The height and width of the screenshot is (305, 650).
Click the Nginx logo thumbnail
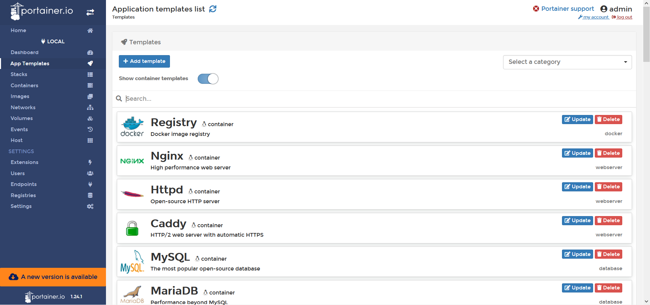tap(132, 161)
